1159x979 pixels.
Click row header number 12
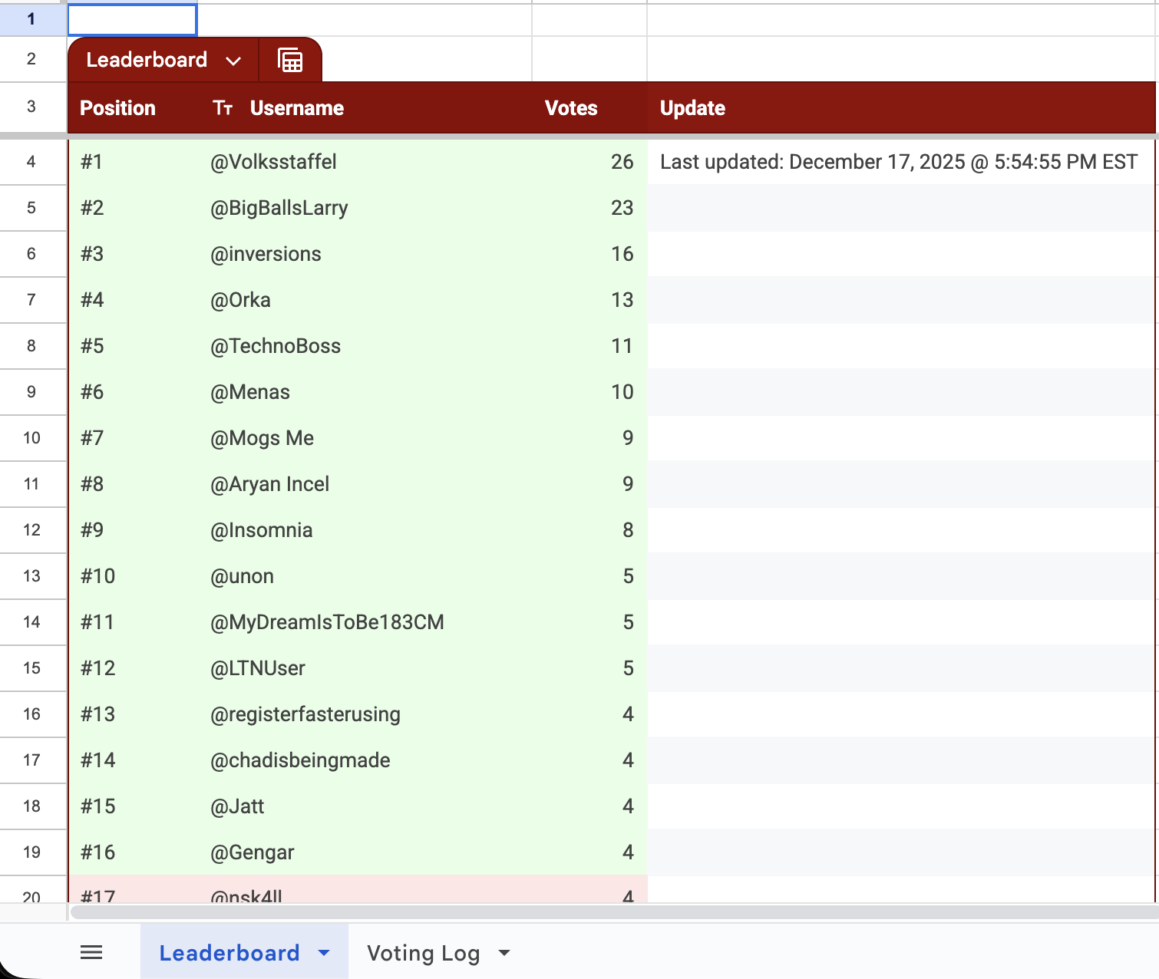pos(31,530)
